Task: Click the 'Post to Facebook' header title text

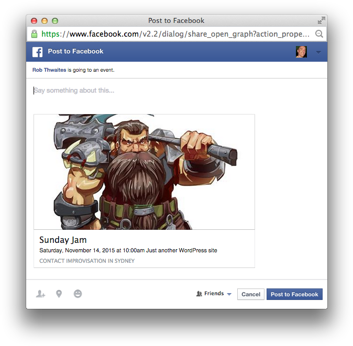Action: (x=75, y=51)
